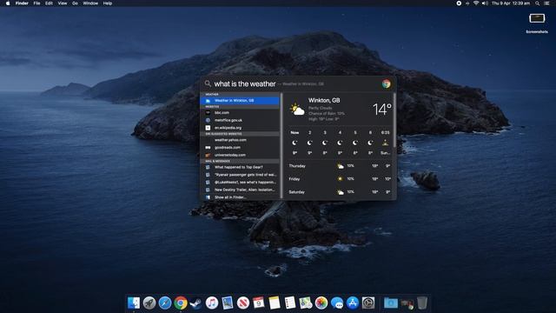Click the weather preview scrollbar
Screen dimensions: 556x313
(x=394, y=121)
